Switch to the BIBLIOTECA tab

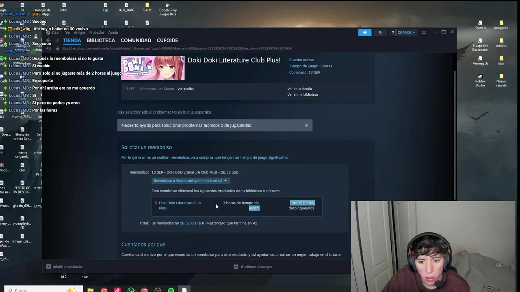click(x=101, y=40)
